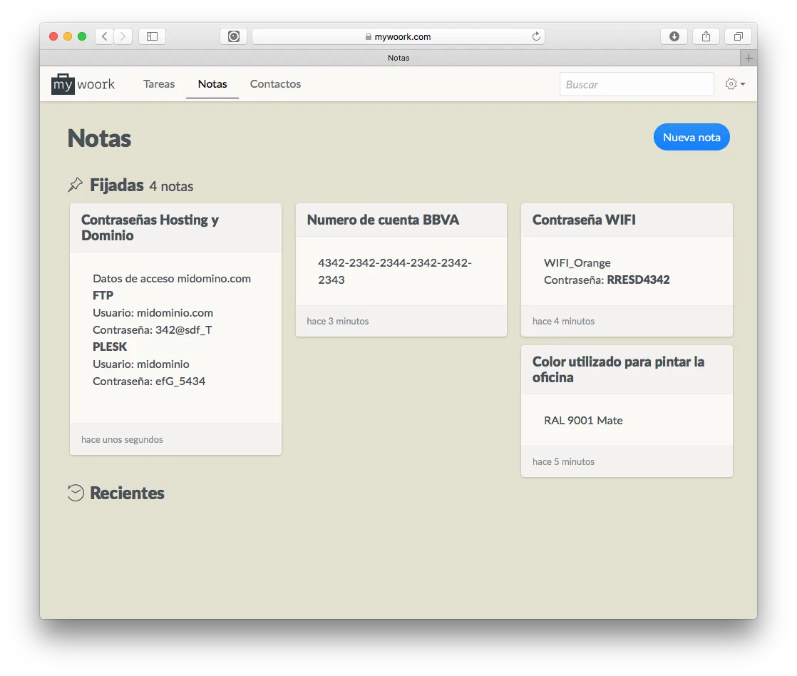
Task: Switch to the Contactos tab
Action: (x=275, y=84)
